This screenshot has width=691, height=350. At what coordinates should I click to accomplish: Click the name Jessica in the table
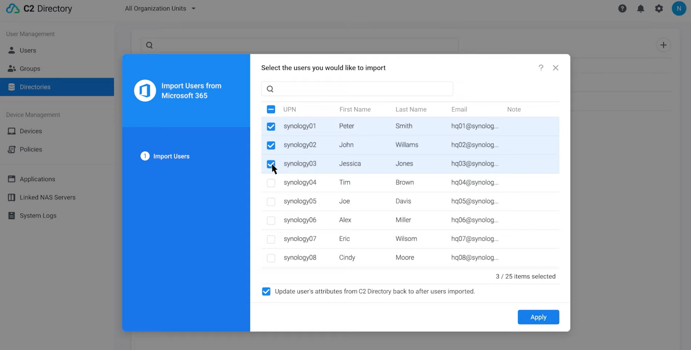[350, 164]
